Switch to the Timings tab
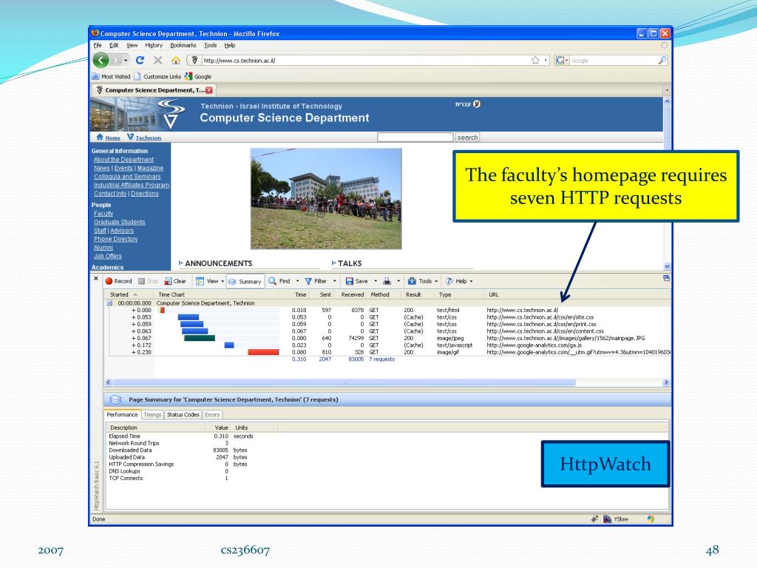Screen dimensions: 757x568 click(x=152, y=414)
